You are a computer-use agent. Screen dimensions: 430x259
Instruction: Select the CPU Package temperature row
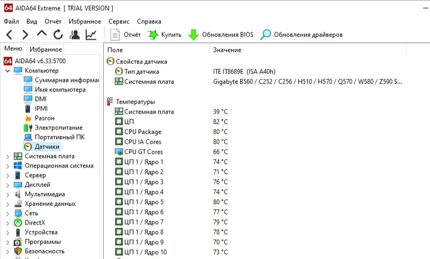[x=143, y=132]
